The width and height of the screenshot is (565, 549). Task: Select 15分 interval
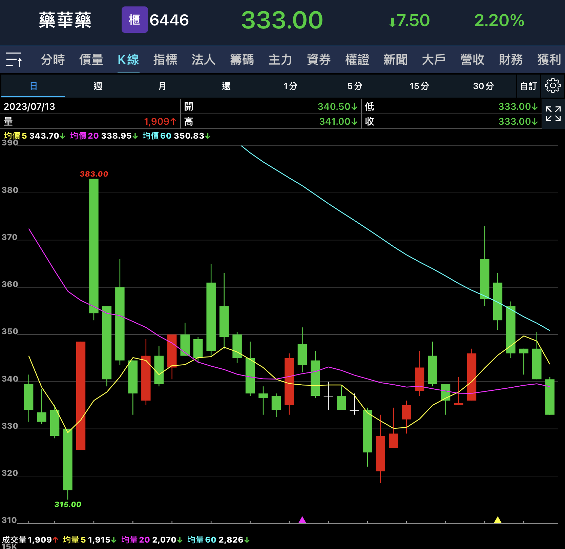(419, 86)
